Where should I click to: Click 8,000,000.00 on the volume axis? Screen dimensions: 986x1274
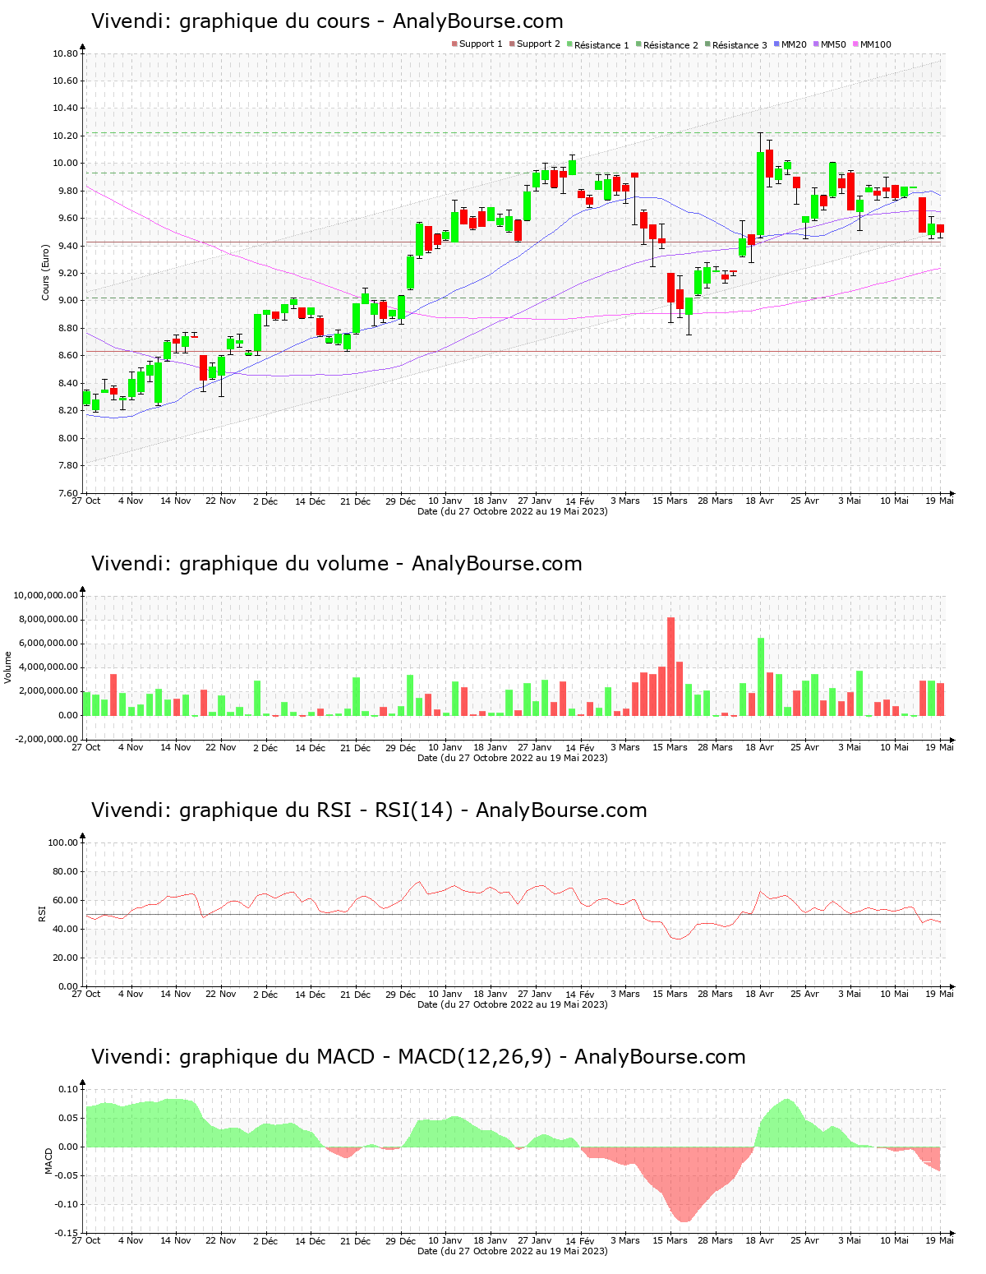(48, 620)
